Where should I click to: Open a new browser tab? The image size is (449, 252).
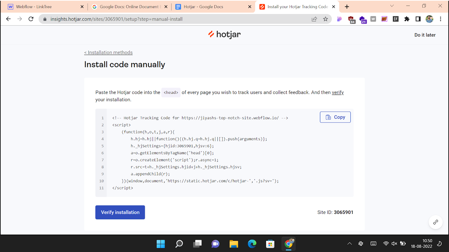pyautogui.click(x=347, y=7)
